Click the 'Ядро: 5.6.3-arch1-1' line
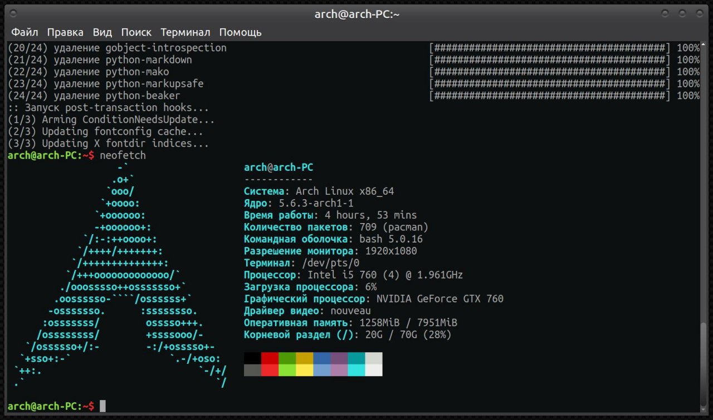Image resolution: width=713 pixels, height=420 pixels. 299,204
